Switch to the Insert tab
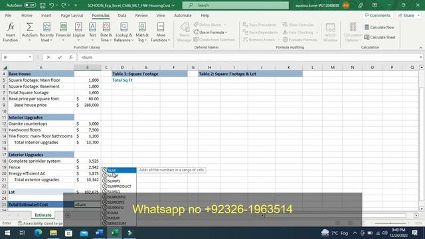The image size is (425, 239). [46, 15]
